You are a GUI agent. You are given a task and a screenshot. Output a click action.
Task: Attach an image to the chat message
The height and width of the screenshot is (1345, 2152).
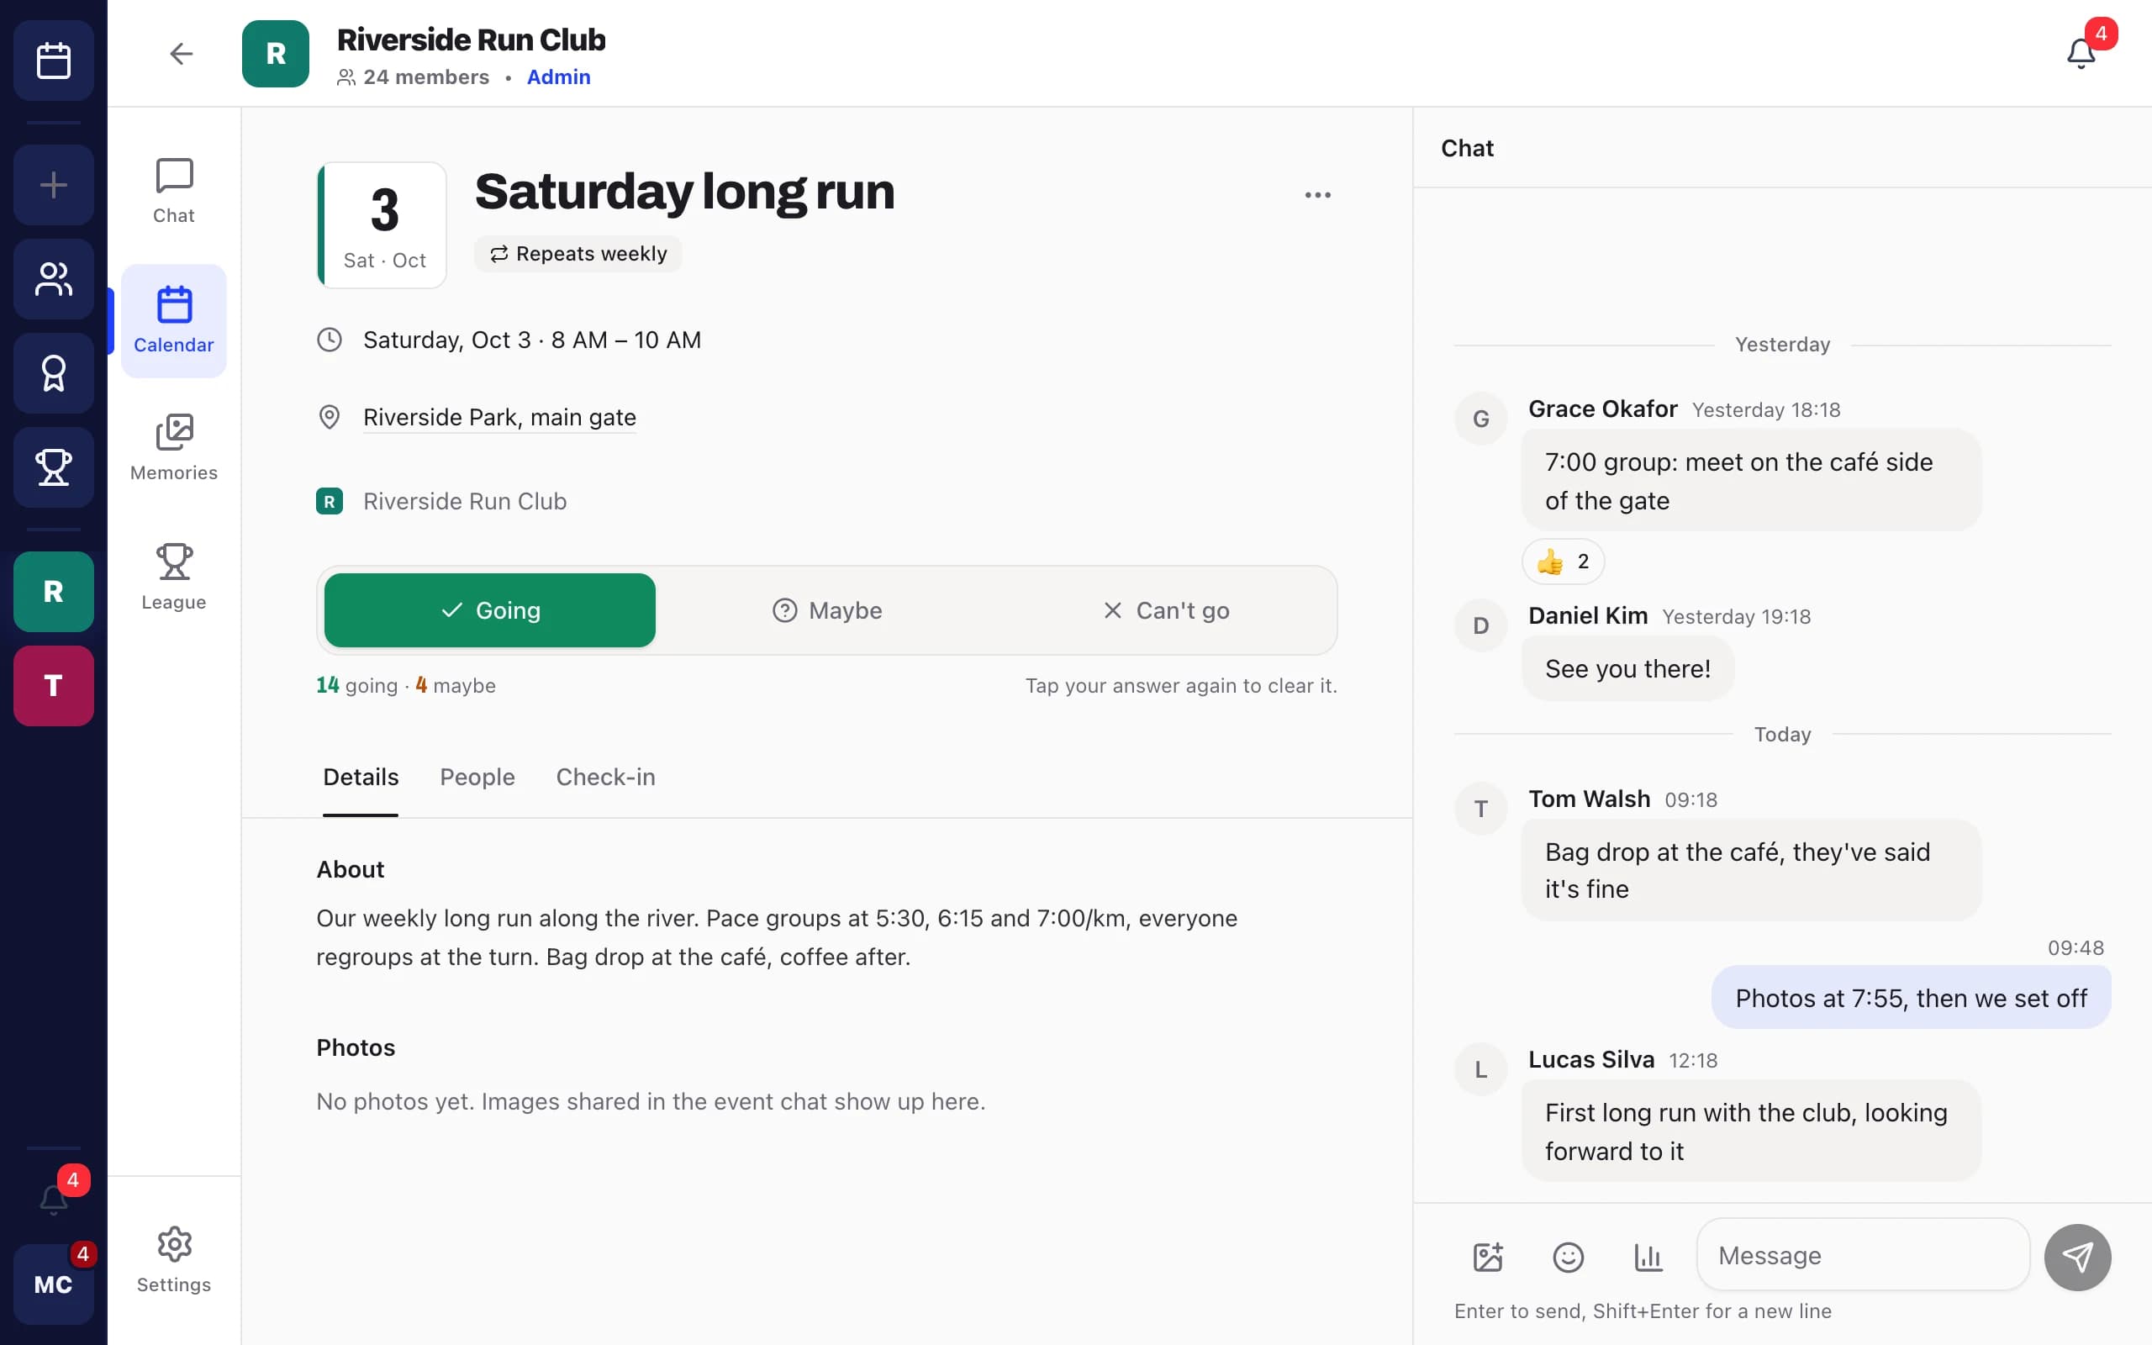tap(1488, 1257)
